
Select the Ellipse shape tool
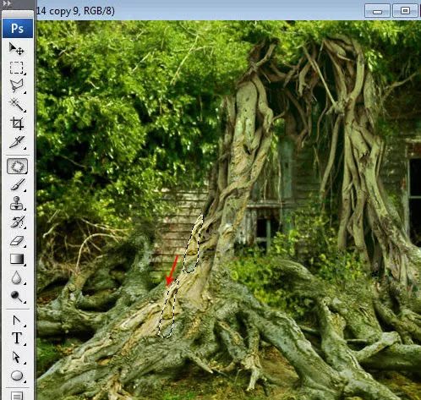(x=17, y=375)
